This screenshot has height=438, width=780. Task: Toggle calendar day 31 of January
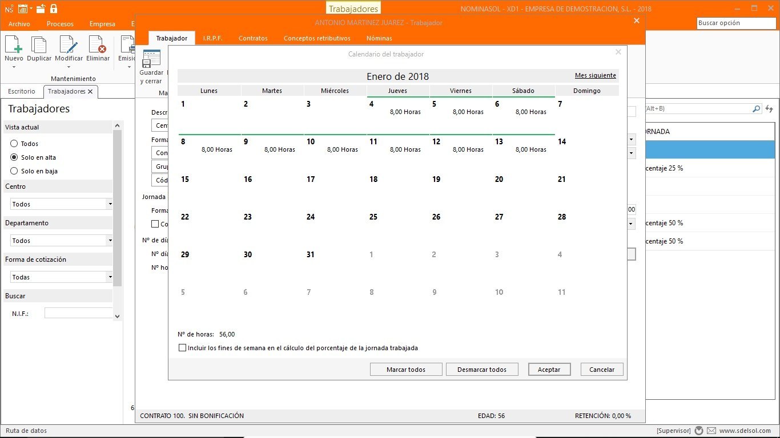pos(335,266)
